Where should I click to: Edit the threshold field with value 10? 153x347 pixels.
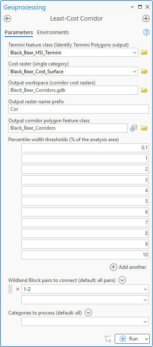coord(85,255)
